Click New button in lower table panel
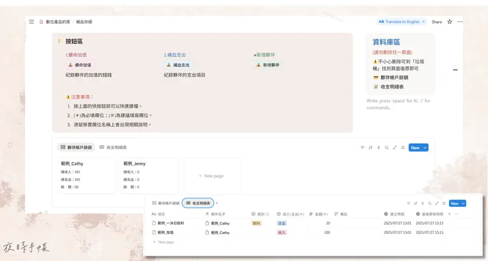Viewport: 488px width, 261px height. click(455, 204)
